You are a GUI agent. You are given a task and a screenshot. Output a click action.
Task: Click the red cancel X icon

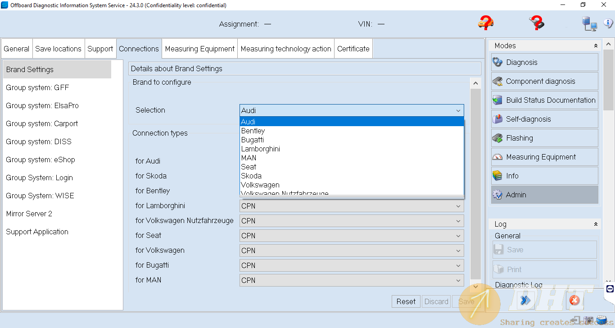pyautogui.click(x=574, y=300)
